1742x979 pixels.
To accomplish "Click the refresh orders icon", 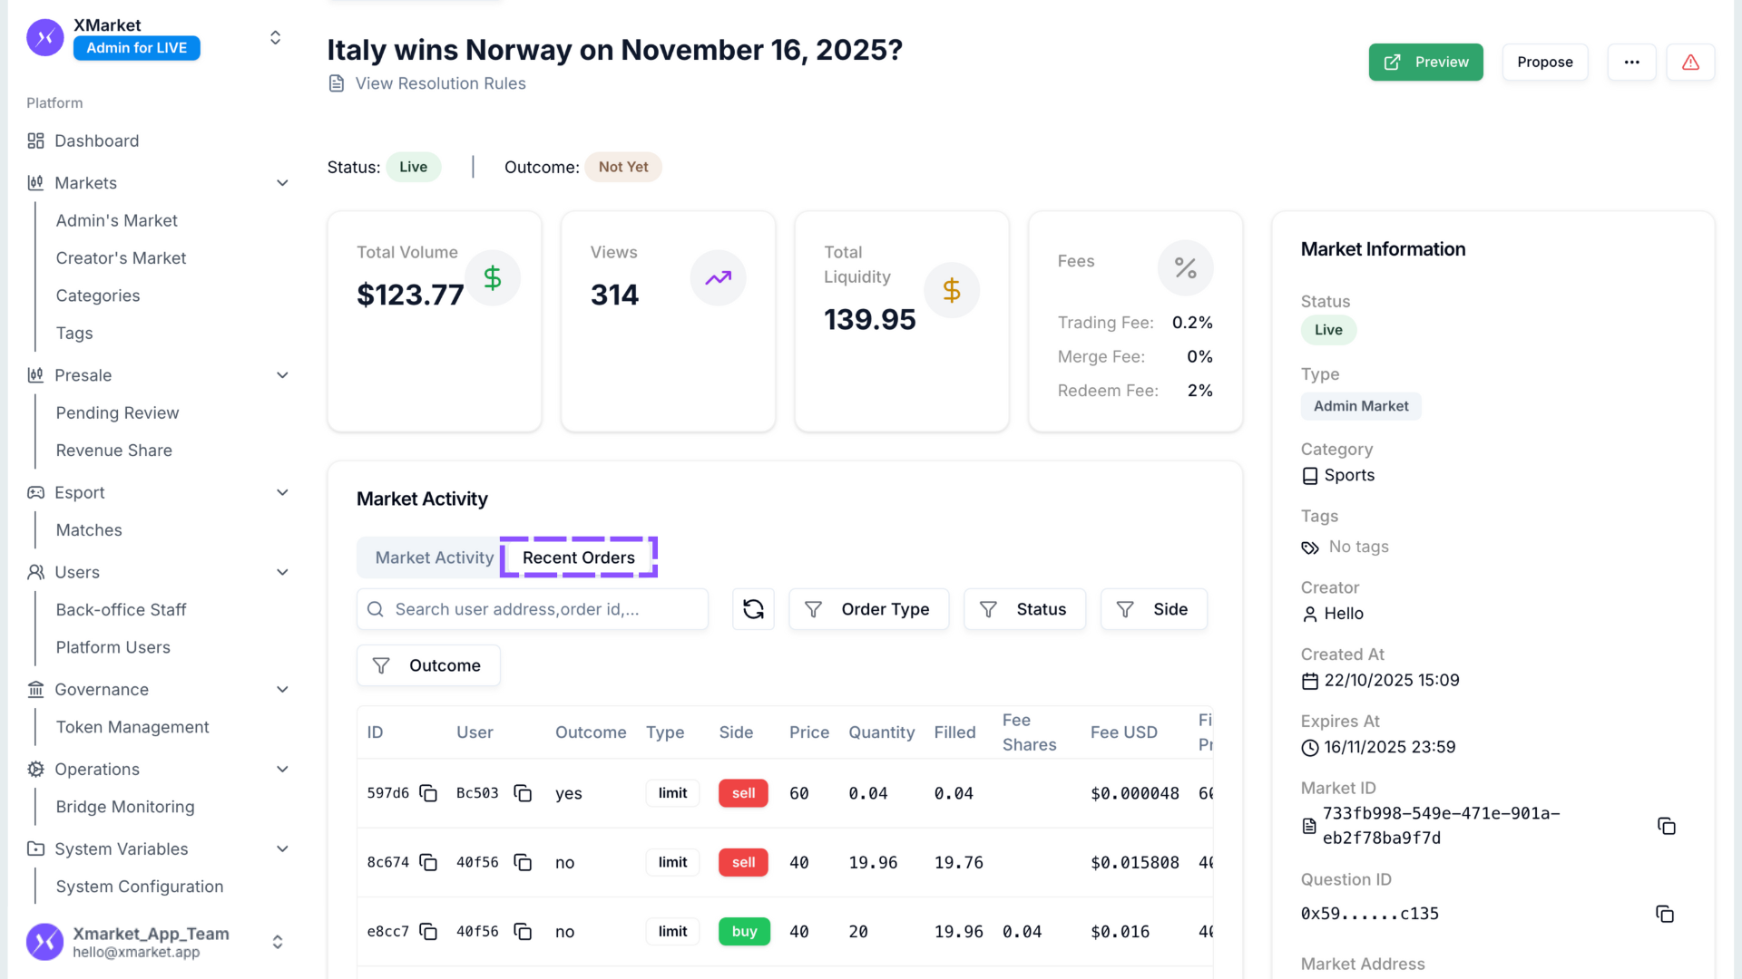I will pos(753,609).
